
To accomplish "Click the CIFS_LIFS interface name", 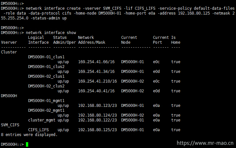I will [x=38, y=130].
